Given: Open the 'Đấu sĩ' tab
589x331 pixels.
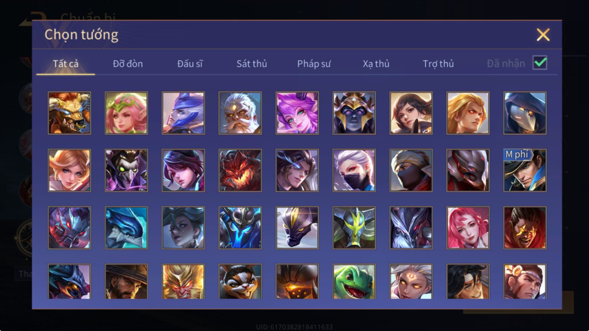Looking at the screenshot, I should click(x=190, y=64).
